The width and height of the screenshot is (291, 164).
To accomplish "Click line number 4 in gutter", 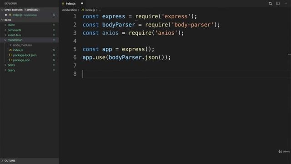I will pos(75,41).
